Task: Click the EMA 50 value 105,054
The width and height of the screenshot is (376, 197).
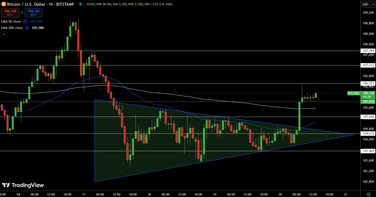Action: click(x=36, y=22)
